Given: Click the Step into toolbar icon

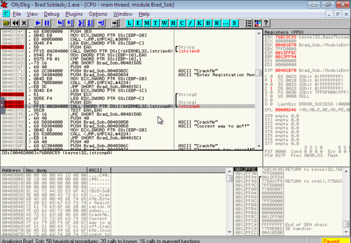Looking at the screenshot, I should (x=61, y=23).
